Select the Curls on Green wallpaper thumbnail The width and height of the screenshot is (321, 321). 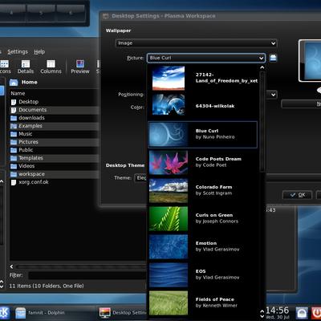point(169,218)
